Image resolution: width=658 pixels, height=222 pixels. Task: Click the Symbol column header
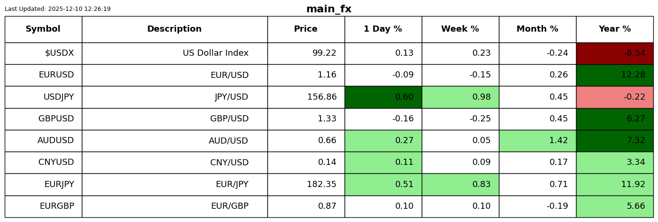coord(43,29)
